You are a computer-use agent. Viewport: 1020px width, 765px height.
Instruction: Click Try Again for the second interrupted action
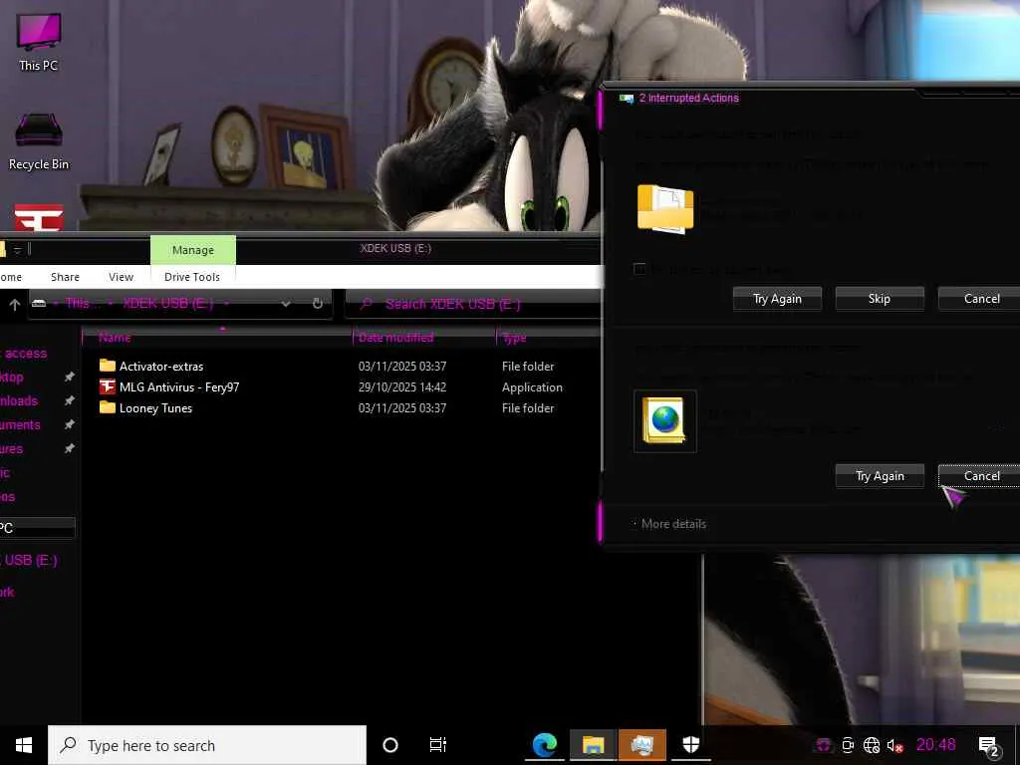point(880,475)
